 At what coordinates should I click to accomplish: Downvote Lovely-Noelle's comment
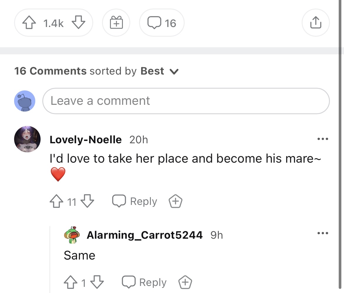[x=87, y=201]
